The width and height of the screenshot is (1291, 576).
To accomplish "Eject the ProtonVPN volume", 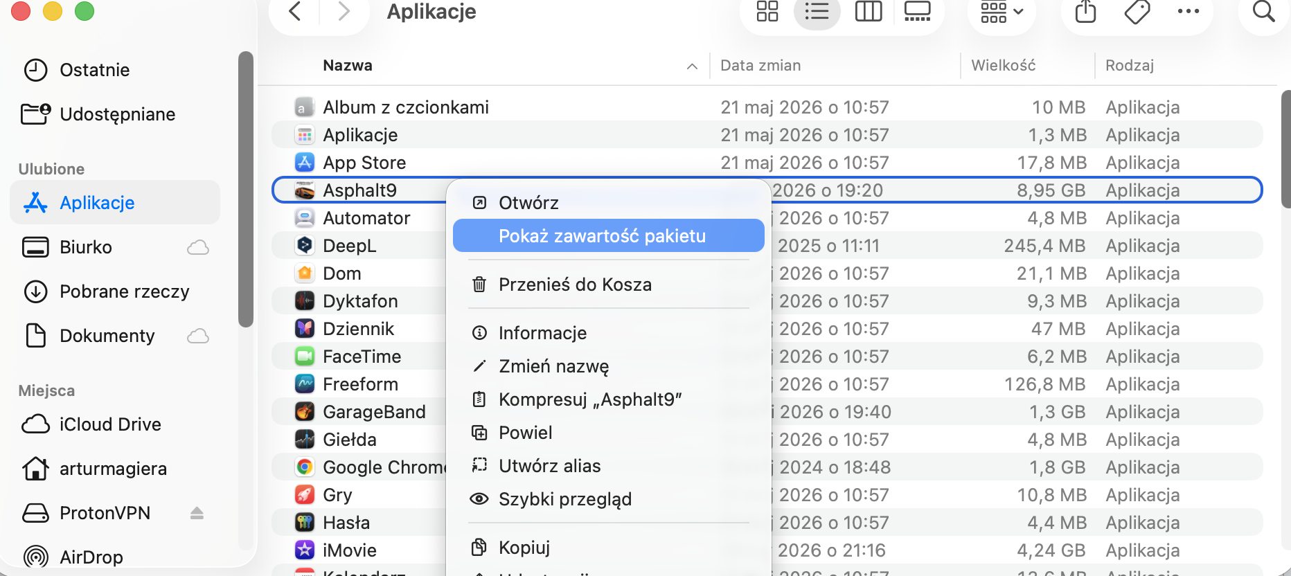I will (x=197, y=513).
